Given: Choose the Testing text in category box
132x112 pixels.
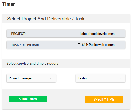Looking at the screenshot, I should pos(83,78).
